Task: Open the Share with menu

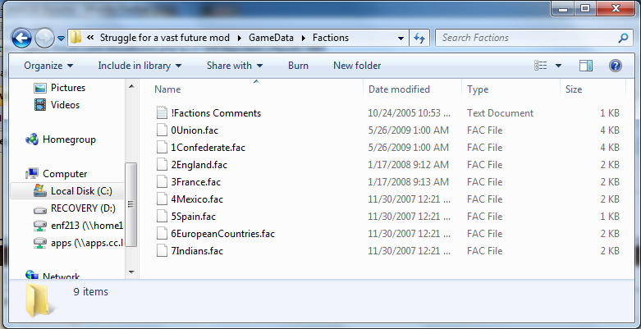Action: click(x=234, y=66)
